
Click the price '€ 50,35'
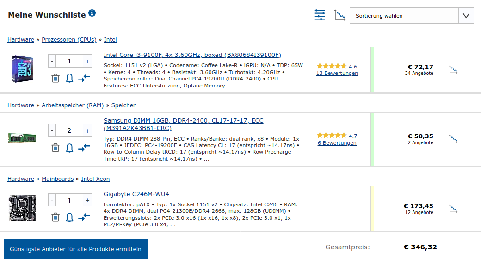[x=420, y=136]
